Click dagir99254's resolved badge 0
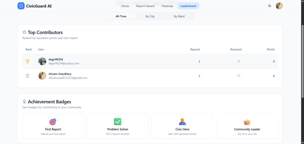This screenshot has height=144, width=304. pyautogui.click(x=239, y=61)
